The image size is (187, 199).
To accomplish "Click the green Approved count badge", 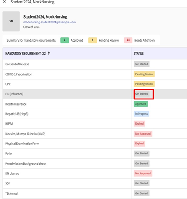I will (64, 40).
